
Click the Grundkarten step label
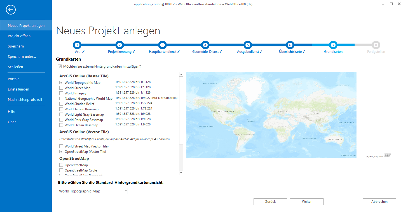[x=333, y=52]
